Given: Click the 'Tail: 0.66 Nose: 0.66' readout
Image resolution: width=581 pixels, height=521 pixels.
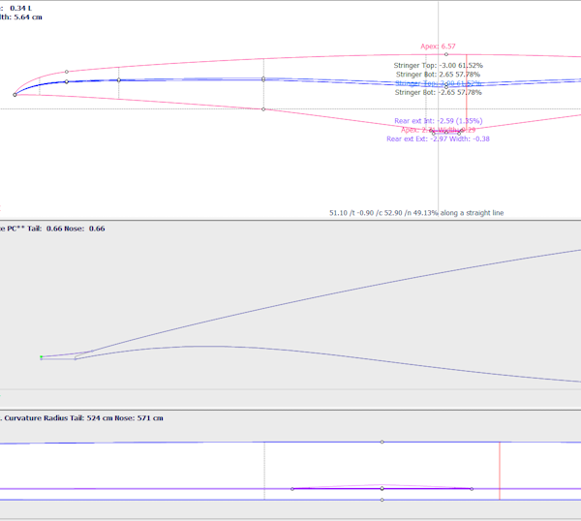Looking at the screenshot, I should point(66,229).
